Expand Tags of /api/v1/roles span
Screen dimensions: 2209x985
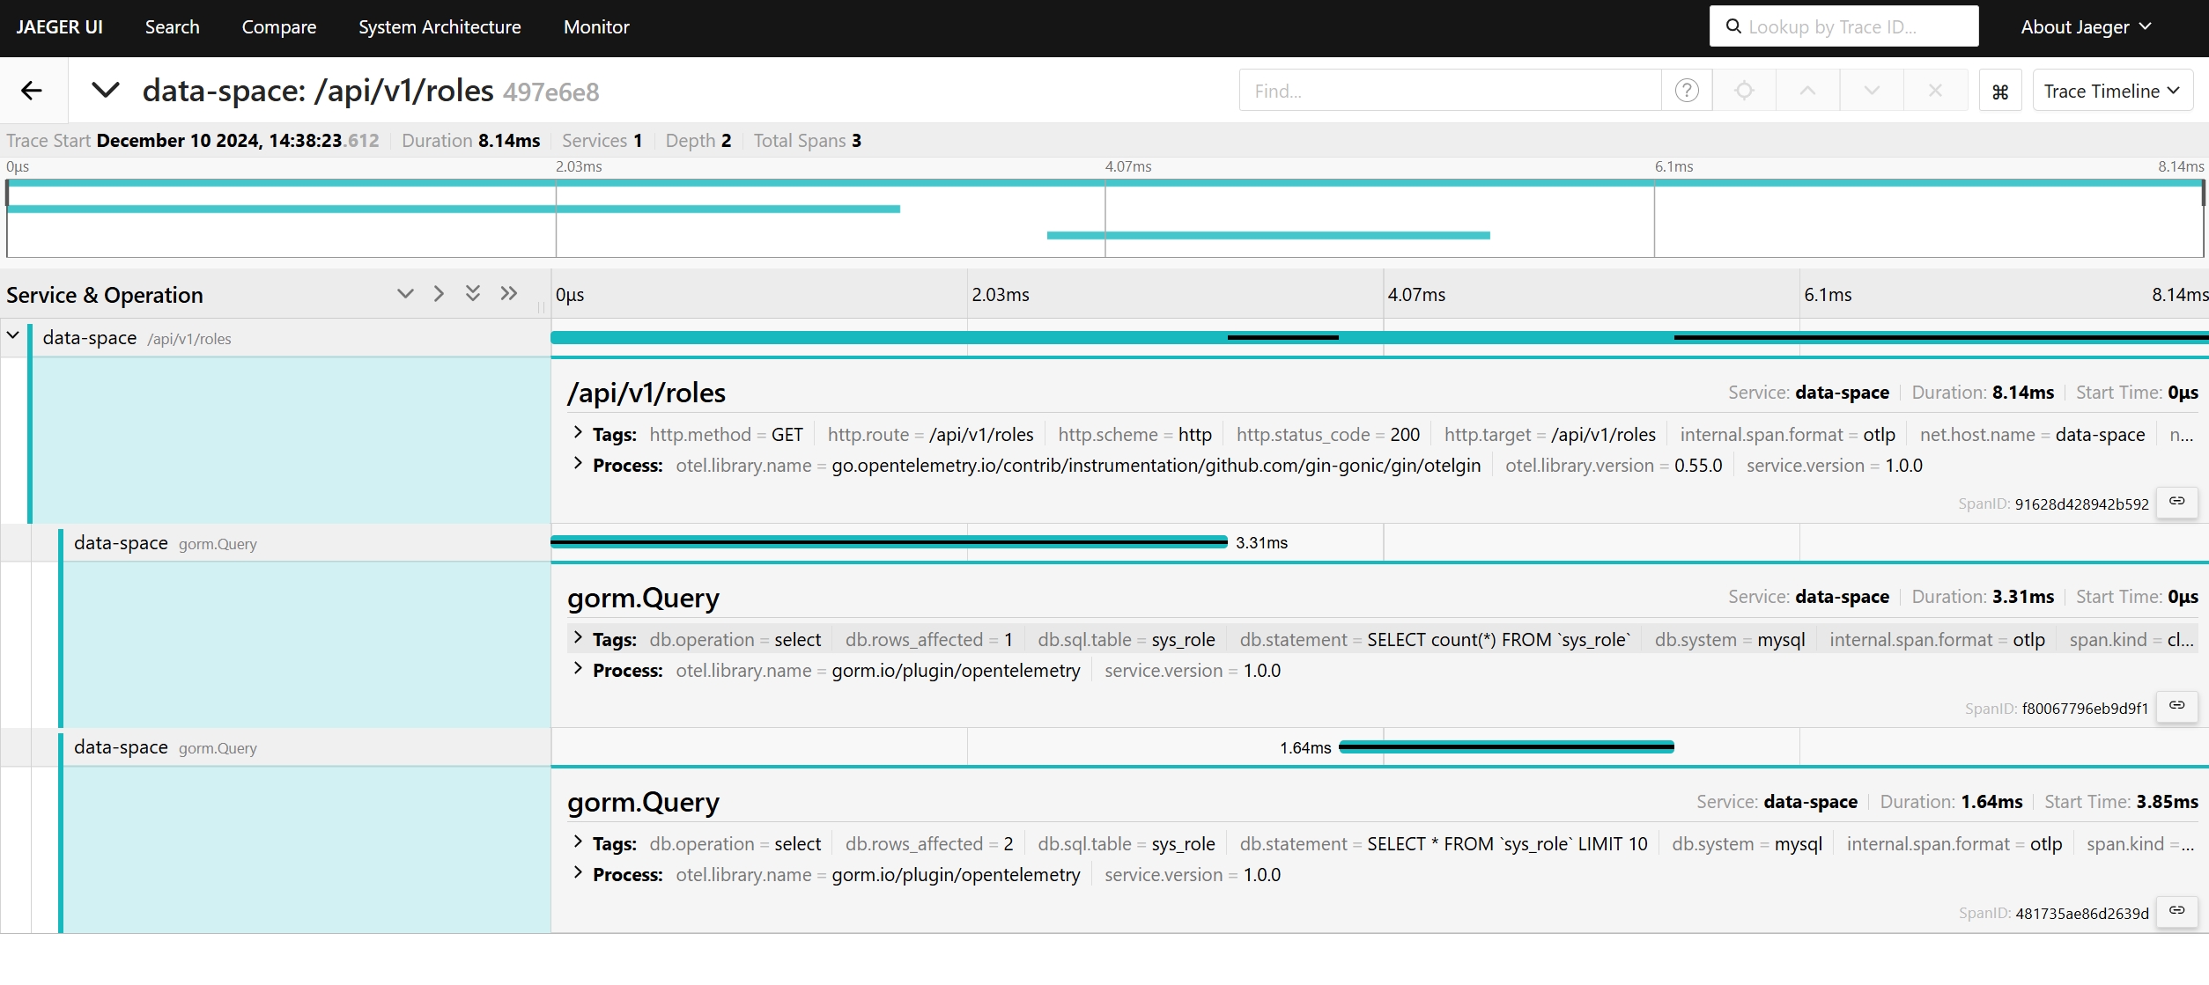(x=578, y=433)
